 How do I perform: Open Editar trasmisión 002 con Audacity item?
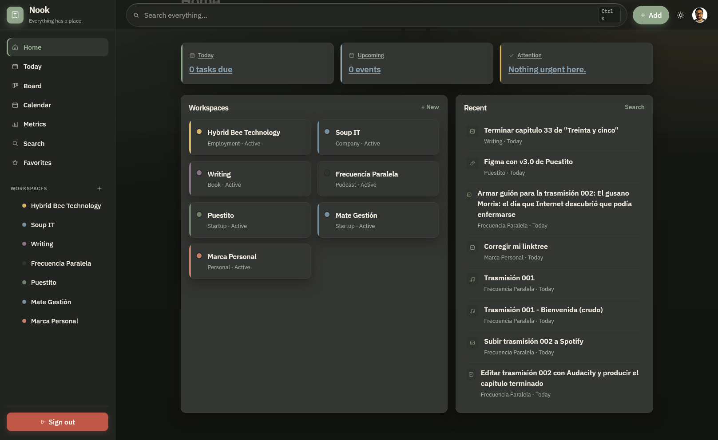pos(554,383)
